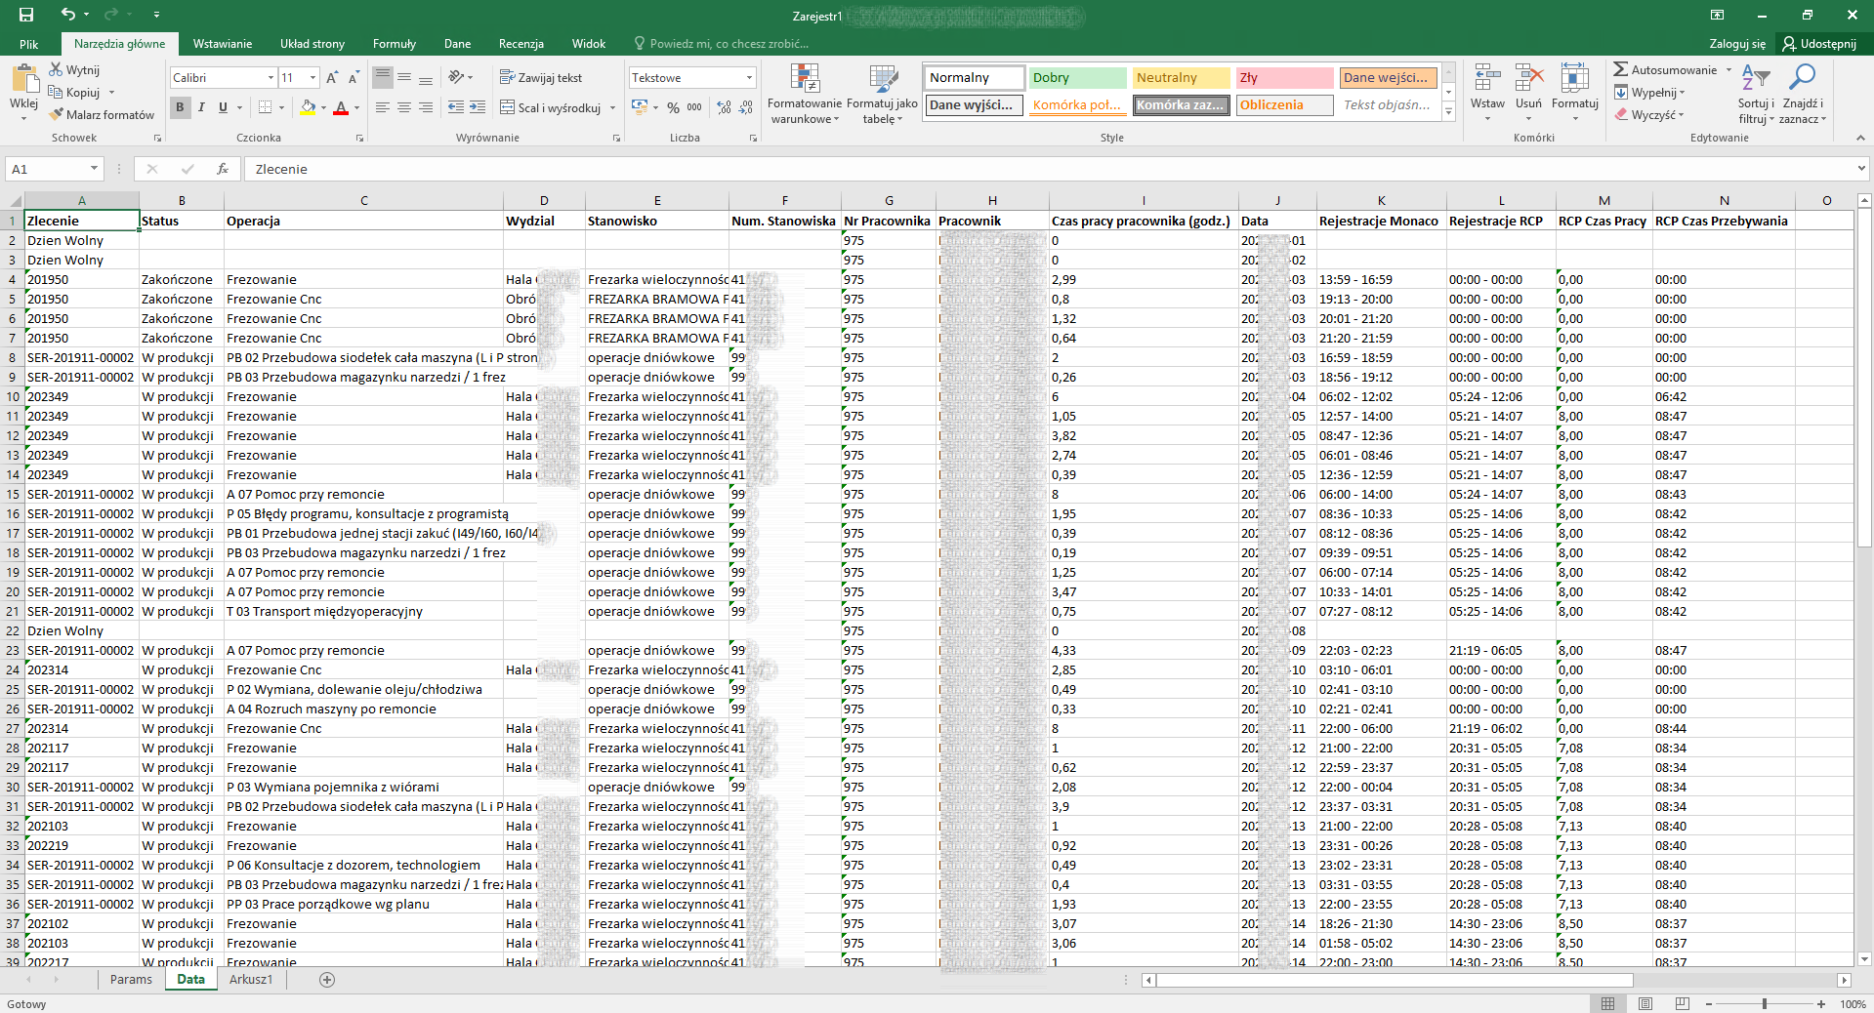This screenshot has width=1874, height=1013.
Task: Click the Name Box showing A1
Action: click(44, 169)
